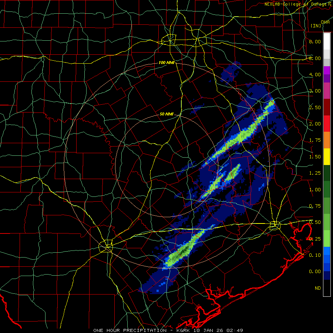Click the 8.00 legend value

pyautogui.click(x=315, y=41)
